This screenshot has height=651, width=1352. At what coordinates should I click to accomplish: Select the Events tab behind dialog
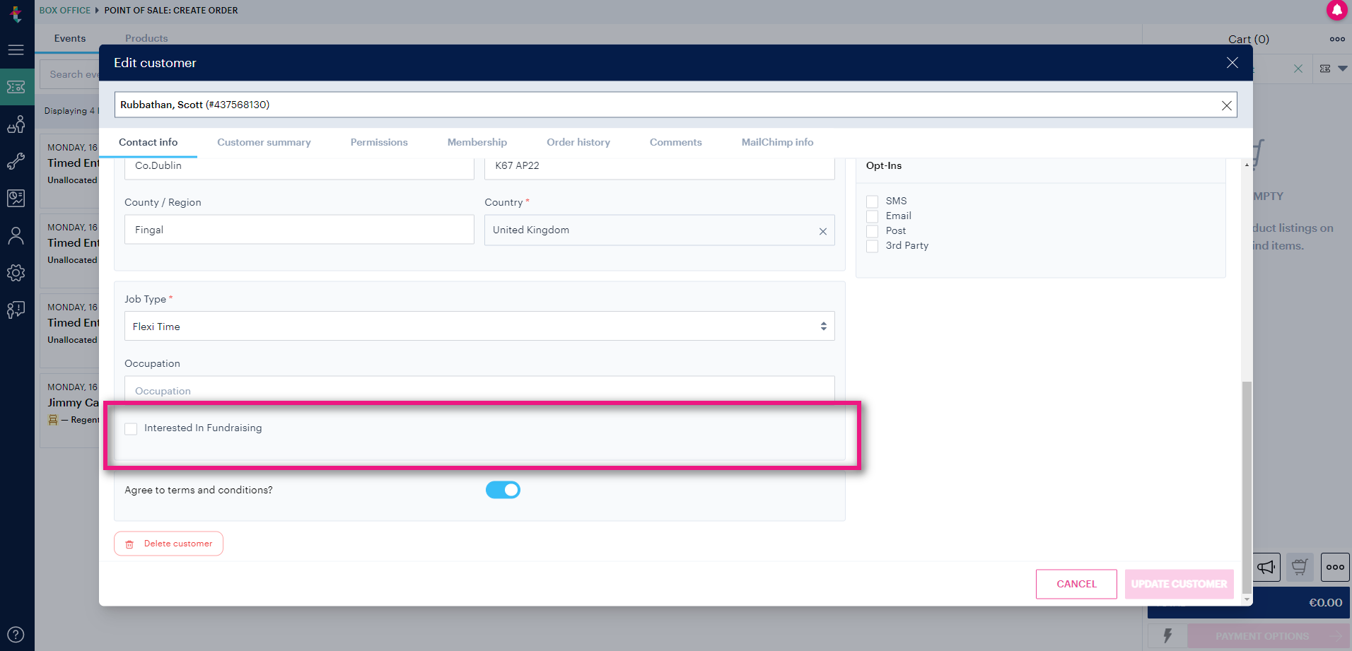(x=70, y=38)
